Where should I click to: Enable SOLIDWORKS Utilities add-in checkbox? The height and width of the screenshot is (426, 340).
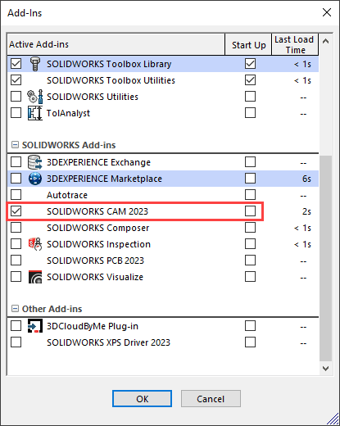tap(16, 97)
